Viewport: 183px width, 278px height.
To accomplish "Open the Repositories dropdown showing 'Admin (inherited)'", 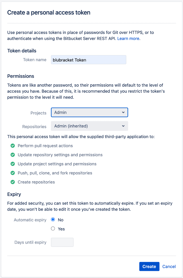I will point(89,126).
